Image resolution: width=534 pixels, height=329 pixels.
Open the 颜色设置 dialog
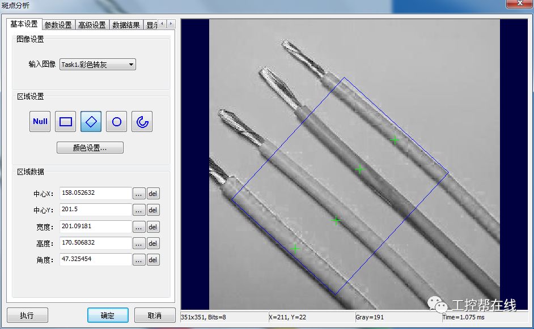pyautogui.click(x=90, y=148)
